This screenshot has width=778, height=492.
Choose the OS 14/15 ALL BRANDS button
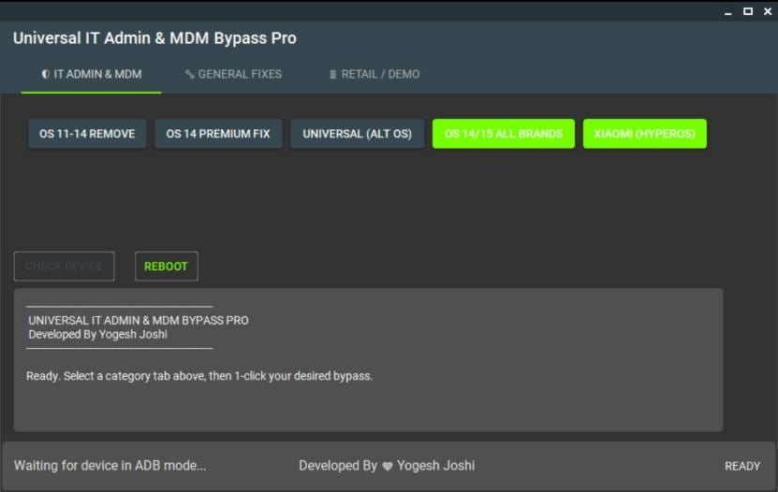[x=504, y=134]
